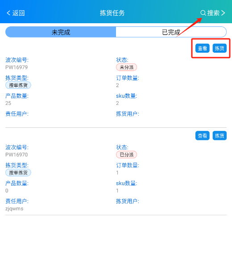232x255 pixels.
Task: Click responsible user zjqwms
Action: coord(14,209)
